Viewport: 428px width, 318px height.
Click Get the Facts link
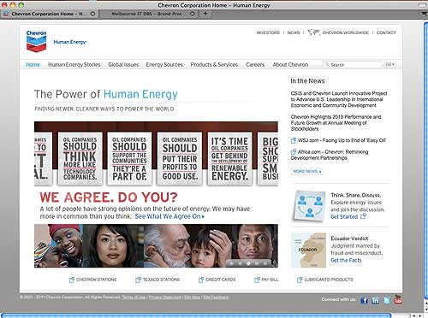(346, 260)
